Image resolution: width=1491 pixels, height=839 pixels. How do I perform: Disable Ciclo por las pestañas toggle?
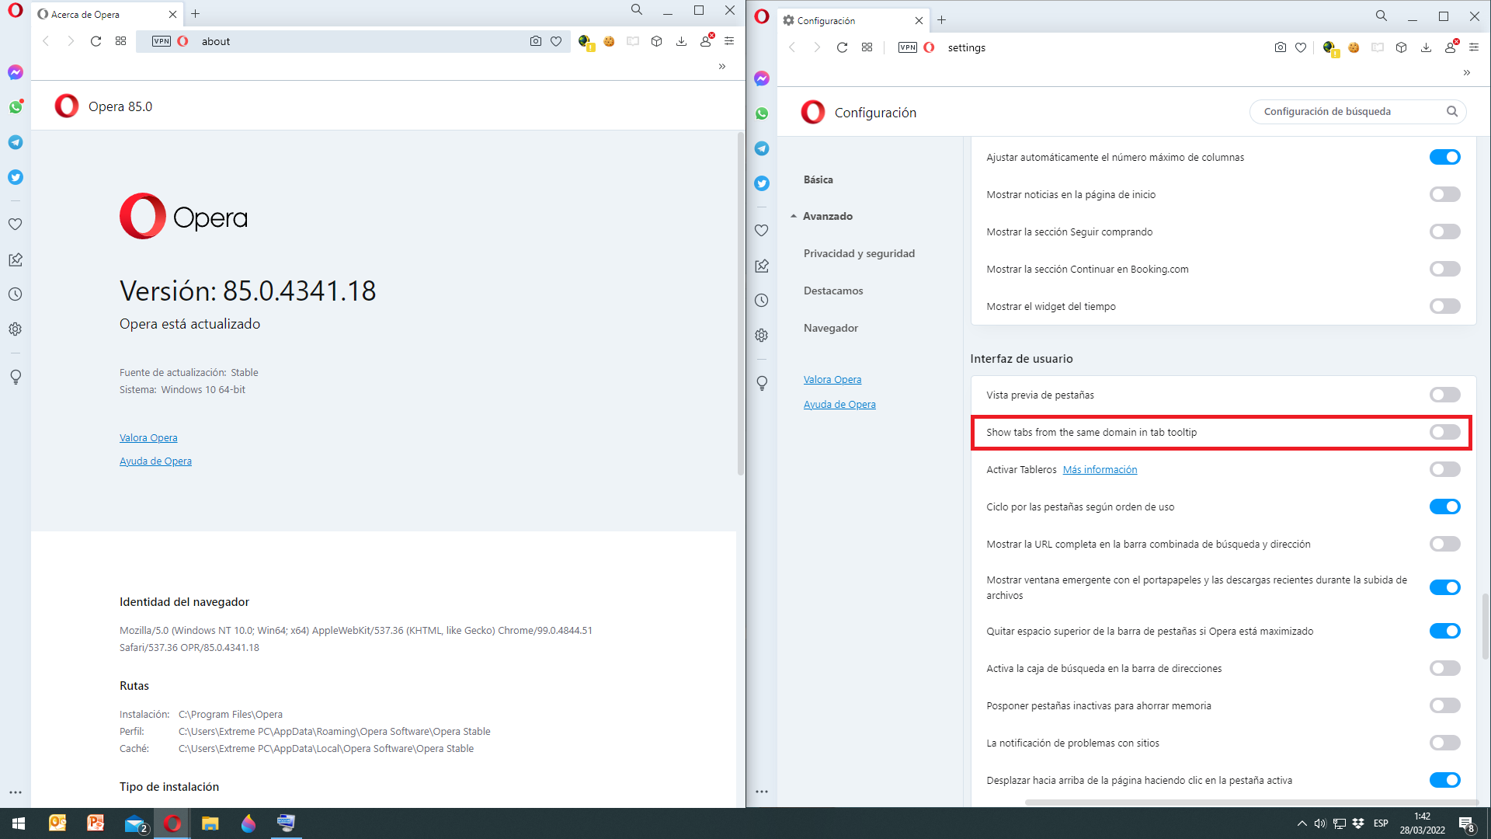click(1444, 507)
